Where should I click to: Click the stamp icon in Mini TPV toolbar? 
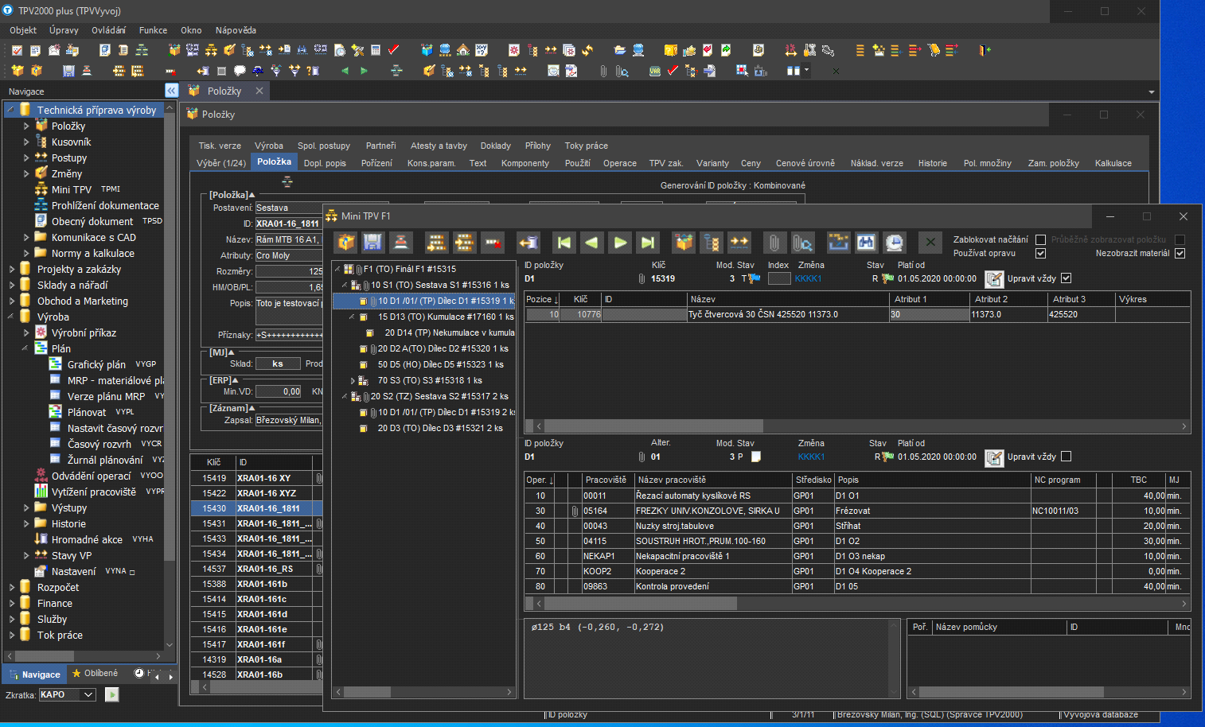pyautogui.click(x=400, y=242)
